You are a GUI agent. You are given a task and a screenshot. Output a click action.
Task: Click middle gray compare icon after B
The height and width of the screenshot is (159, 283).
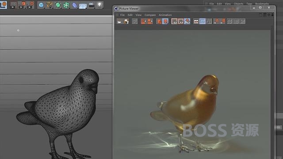[236, 22]
